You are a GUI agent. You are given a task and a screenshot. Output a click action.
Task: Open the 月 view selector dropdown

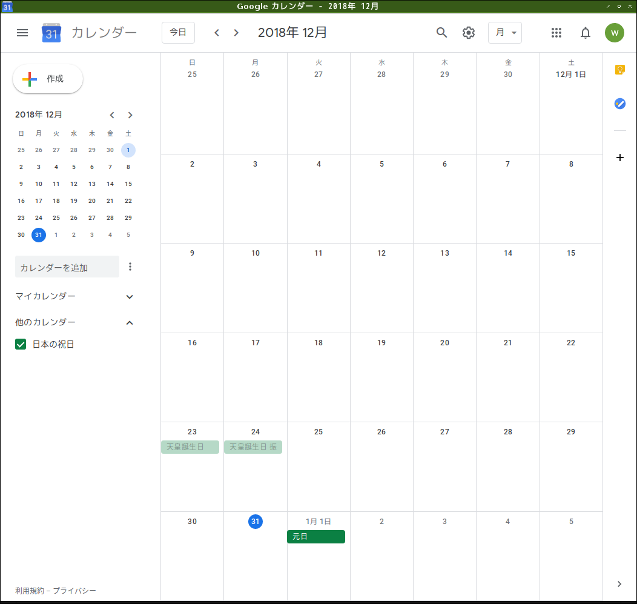[x=505, y=33]
